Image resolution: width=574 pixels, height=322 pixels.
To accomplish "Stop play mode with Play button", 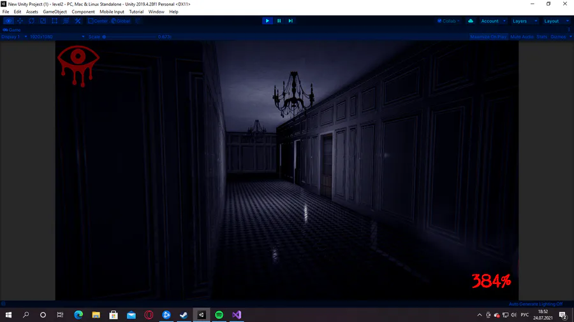I will pos(267,21).
